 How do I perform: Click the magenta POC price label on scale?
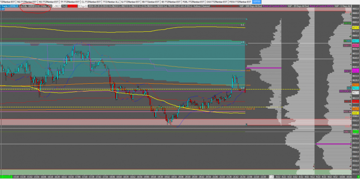pyautogui.click(x=356, y=71)
